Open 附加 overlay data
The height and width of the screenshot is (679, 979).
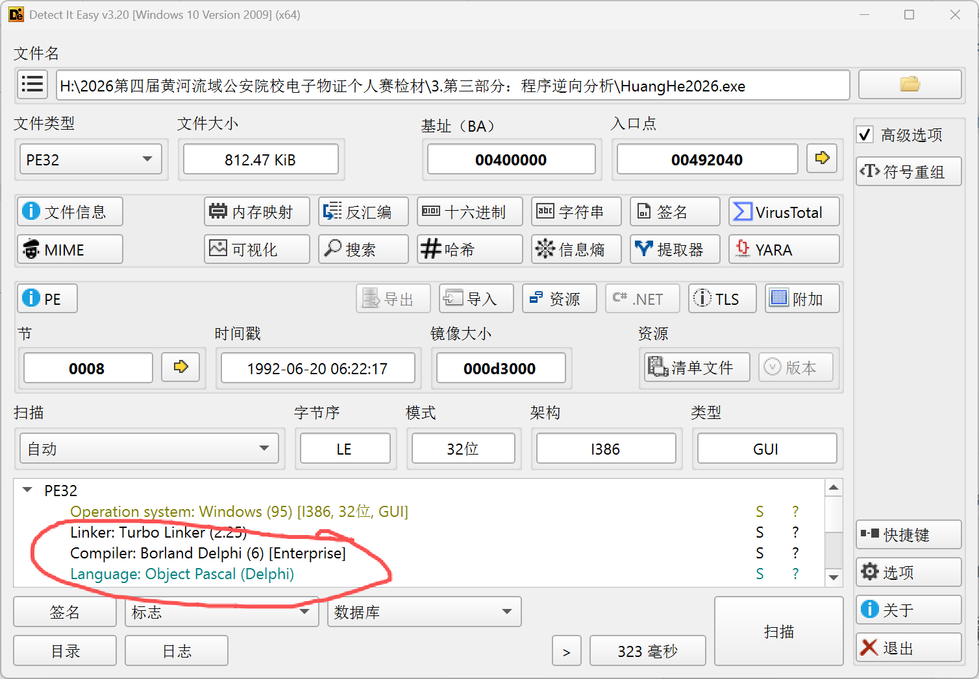(x=802, y=298)
